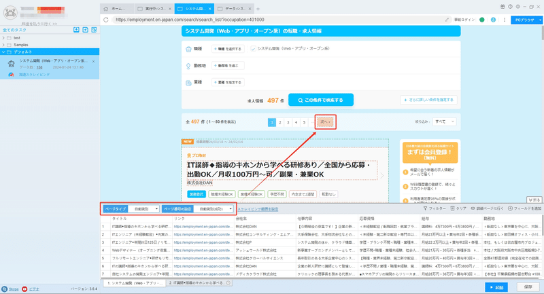This screenshot has width=544, height=294.
Task: Click the third sidebar header icon by 全てのタスク
Action: tap(94, 30)
